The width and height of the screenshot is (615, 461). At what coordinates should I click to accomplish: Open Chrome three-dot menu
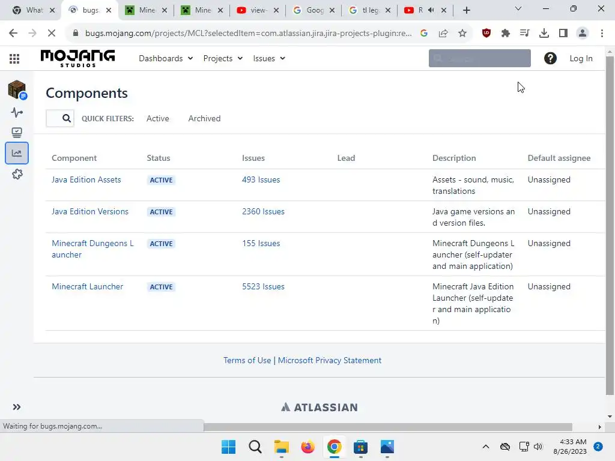coord(602,33)
